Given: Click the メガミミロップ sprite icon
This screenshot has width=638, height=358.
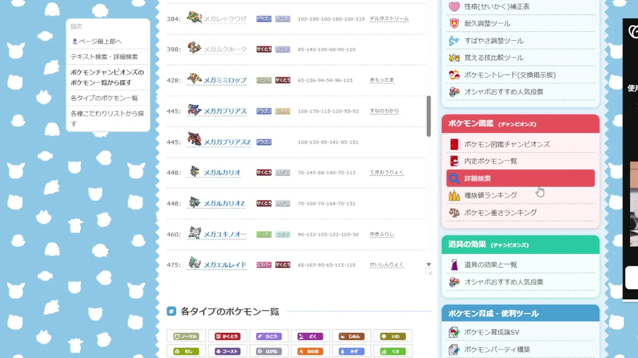Looking at the screenshot, I should pyautogui.click(x=194, y=79).
